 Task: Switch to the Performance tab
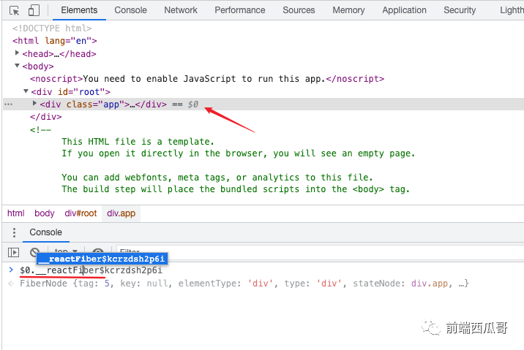240,10
